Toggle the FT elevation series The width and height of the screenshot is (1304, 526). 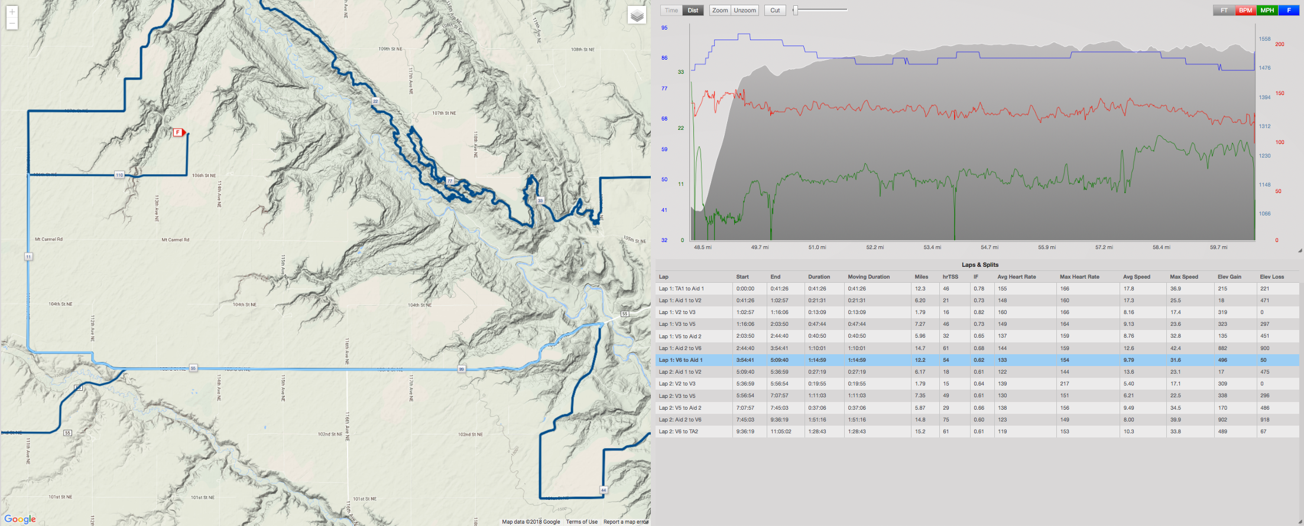click(1224, 10)
